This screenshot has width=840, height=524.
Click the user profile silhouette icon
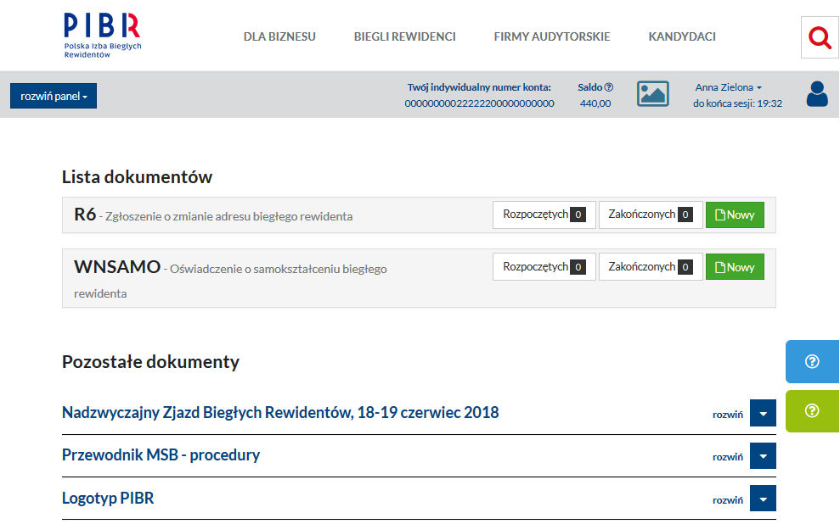pos(816,94)
